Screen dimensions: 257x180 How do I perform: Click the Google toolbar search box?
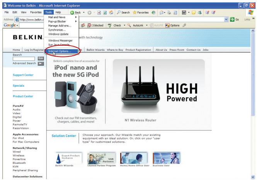(32, 25)
